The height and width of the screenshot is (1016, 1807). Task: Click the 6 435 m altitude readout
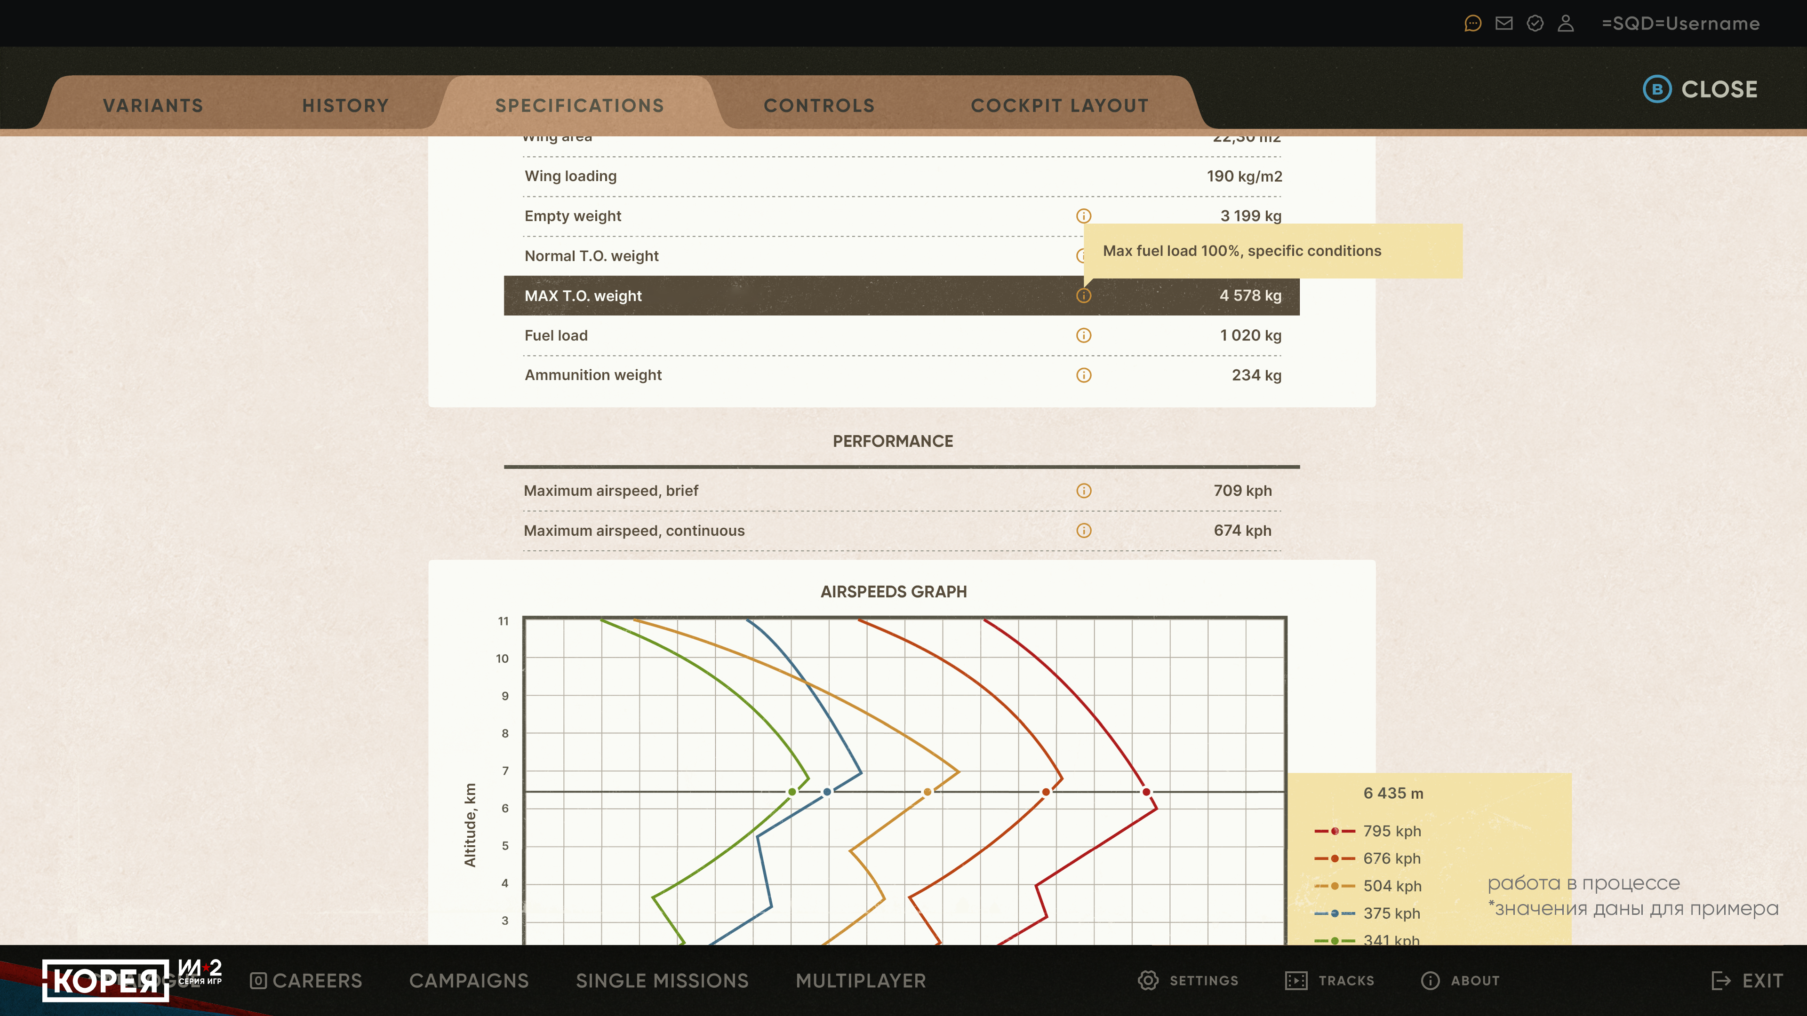click(x=1393, y=793)
